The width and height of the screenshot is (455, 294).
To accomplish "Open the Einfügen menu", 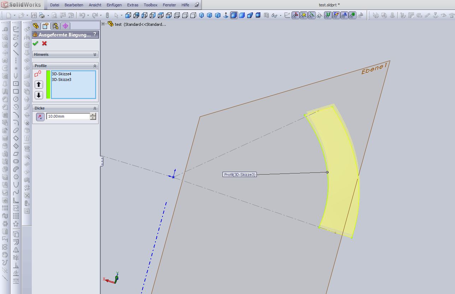I will pos(114,5).
